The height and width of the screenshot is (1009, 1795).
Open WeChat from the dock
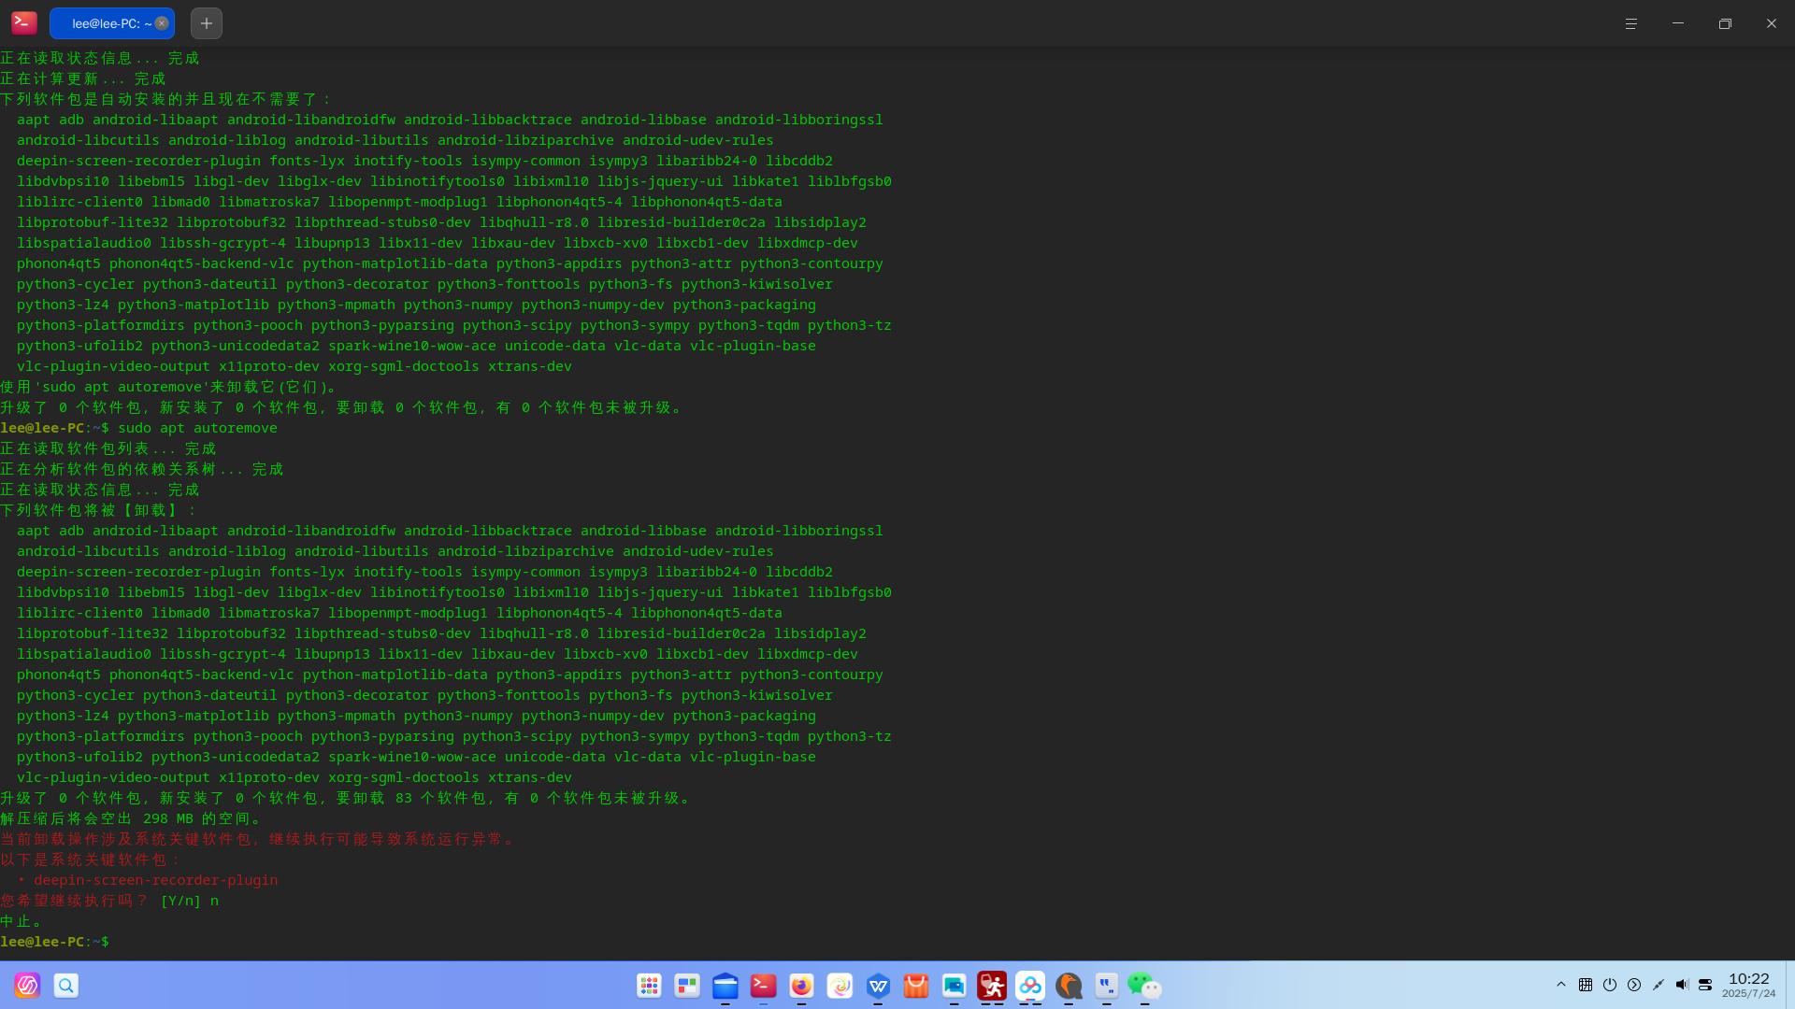[1144, 986]
